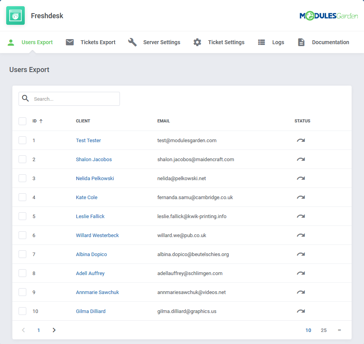Click export arrow for Albina Dopico

click(301, 254)
